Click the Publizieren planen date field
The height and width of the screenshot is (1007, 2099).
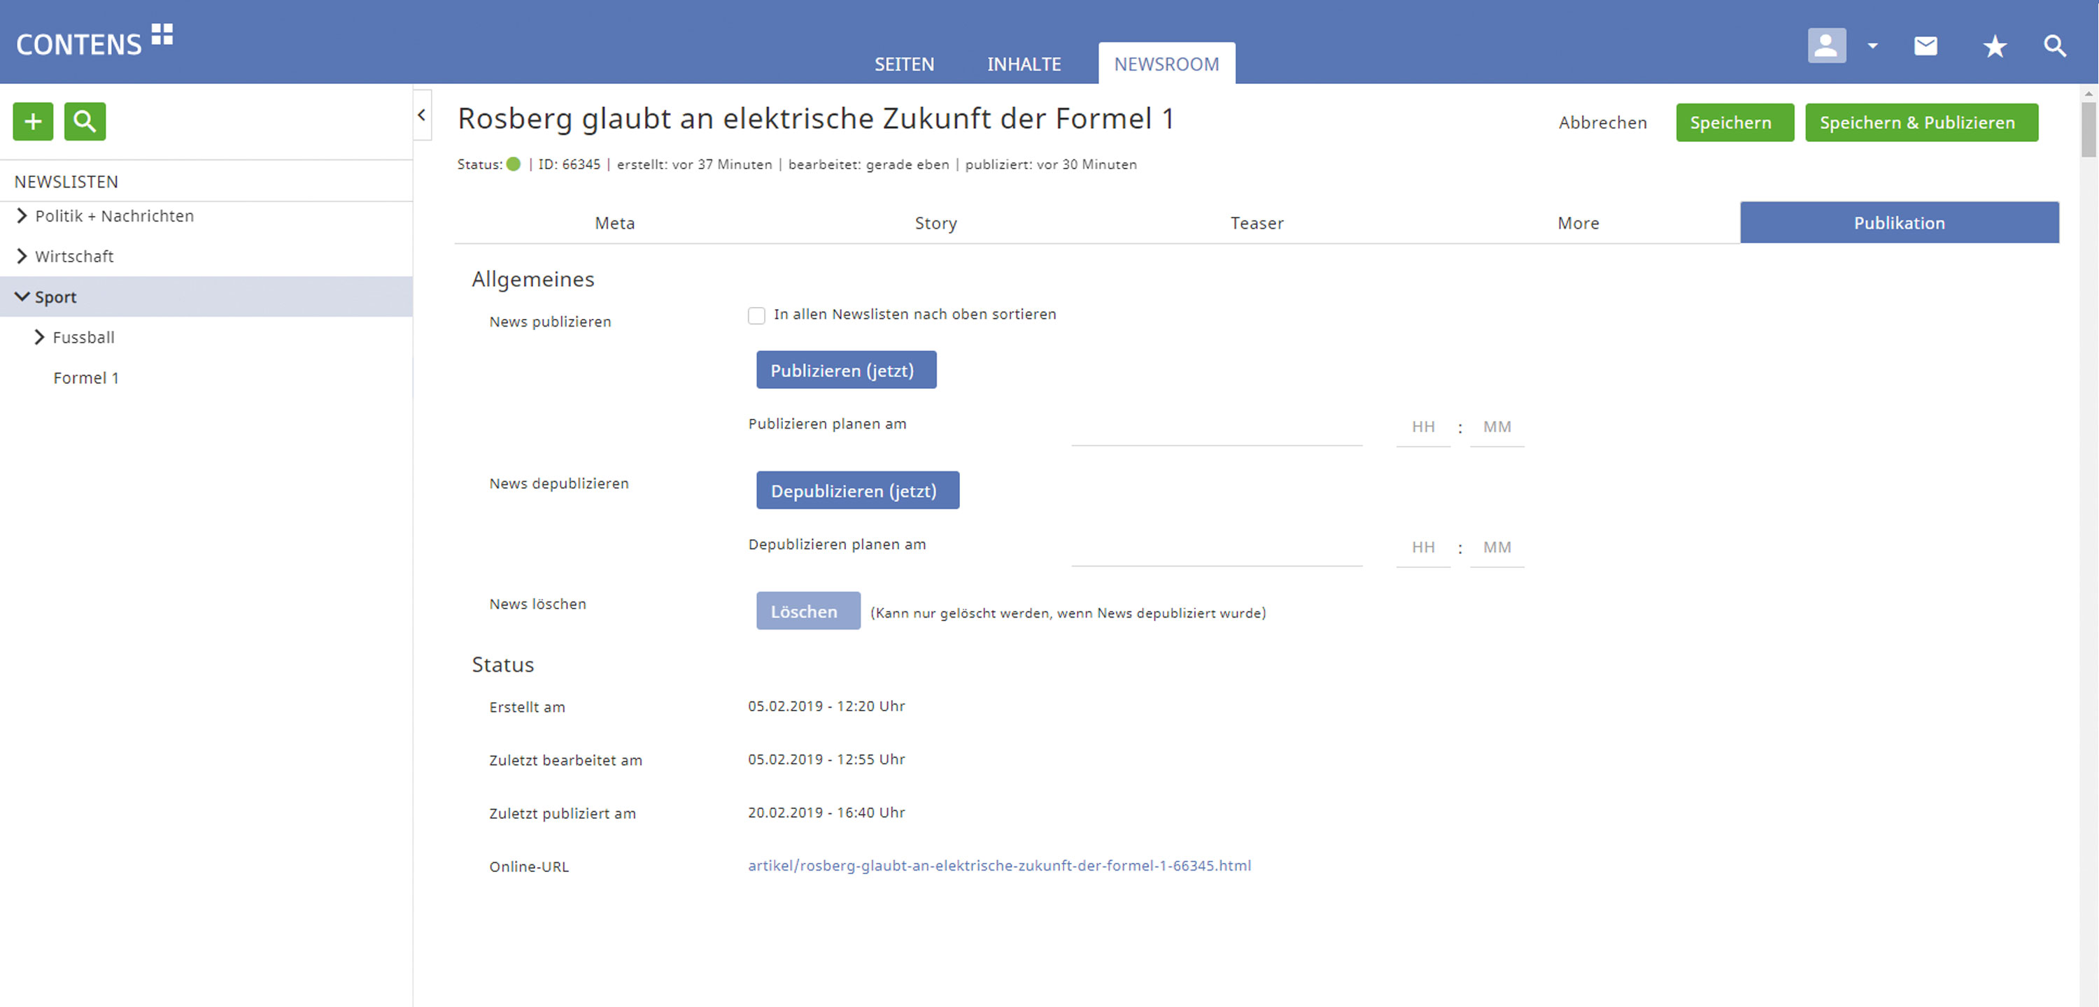click(x=1216, y=429)
